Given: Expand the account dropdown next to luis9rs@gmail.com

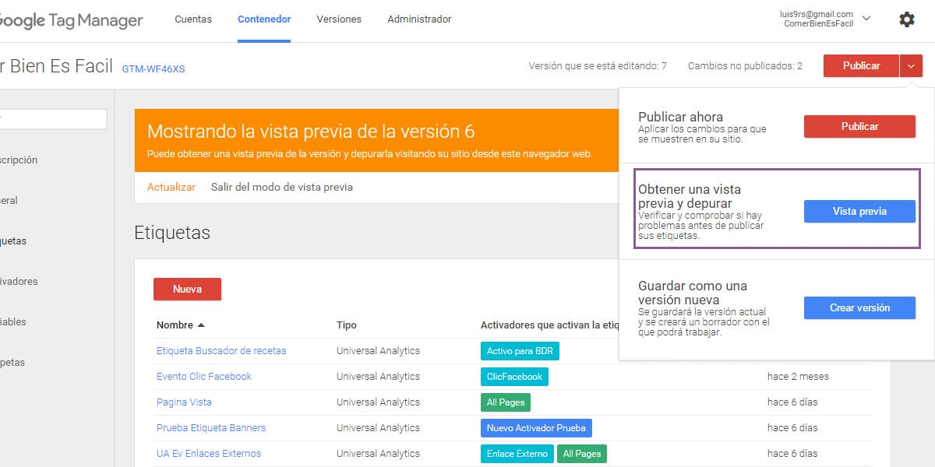Looking at the screenshot, I should (x=867, y=19).
